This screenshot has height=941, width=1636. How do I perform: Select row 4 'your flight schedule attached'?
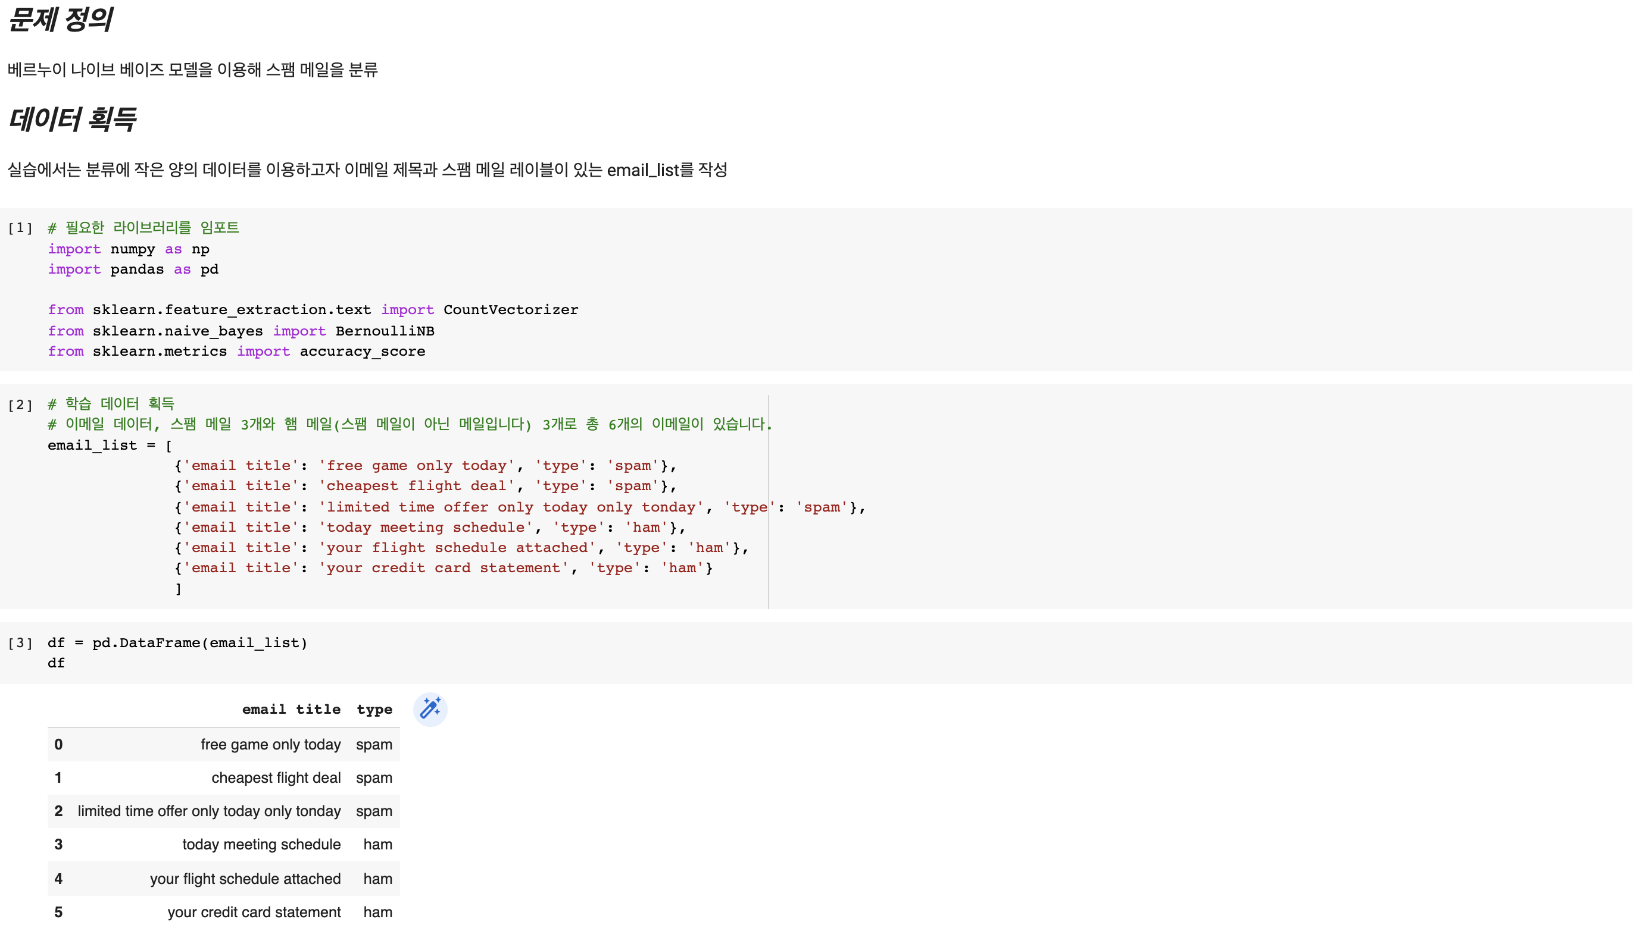(245, 879)
